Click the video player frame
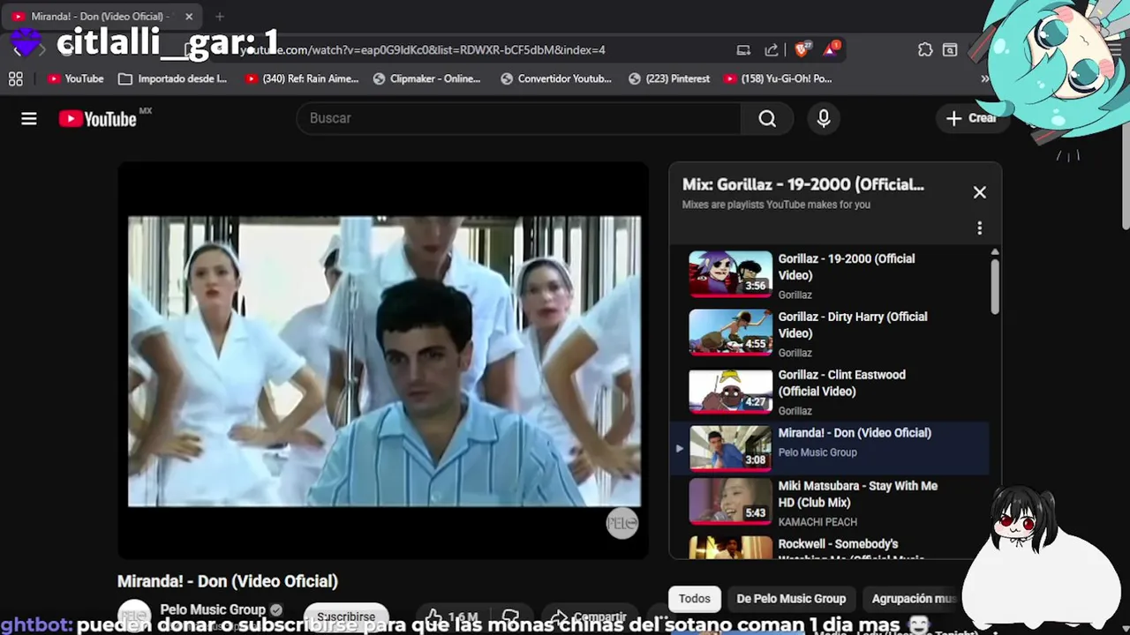The width and height of the screenshot is (1130, 635). pyautogui.click(x=384, y=361)
